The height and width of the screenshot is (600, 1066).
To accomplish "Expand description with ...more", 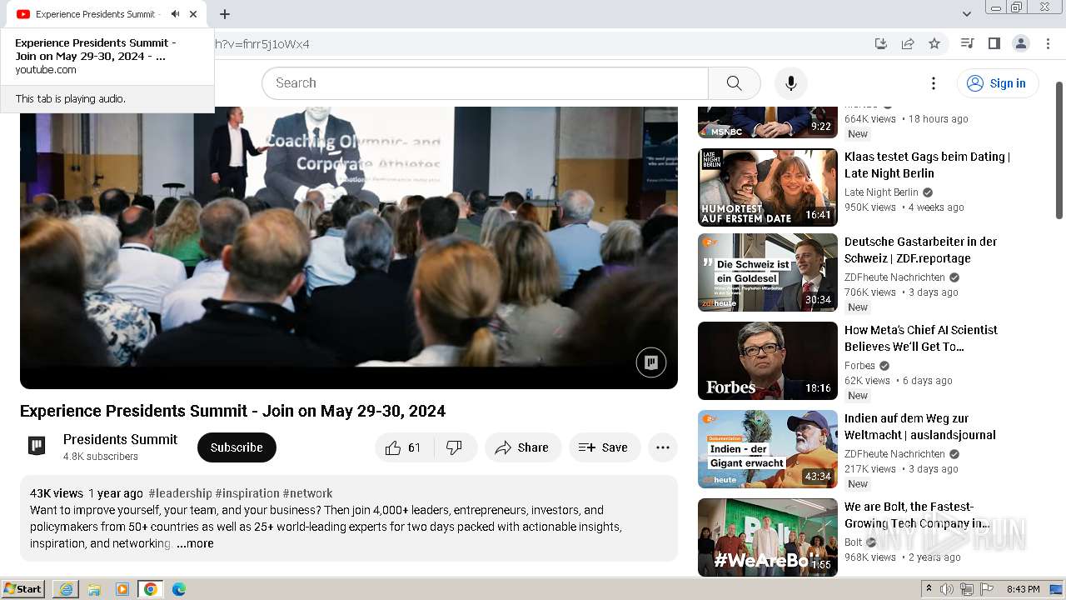I will [195, 543].
